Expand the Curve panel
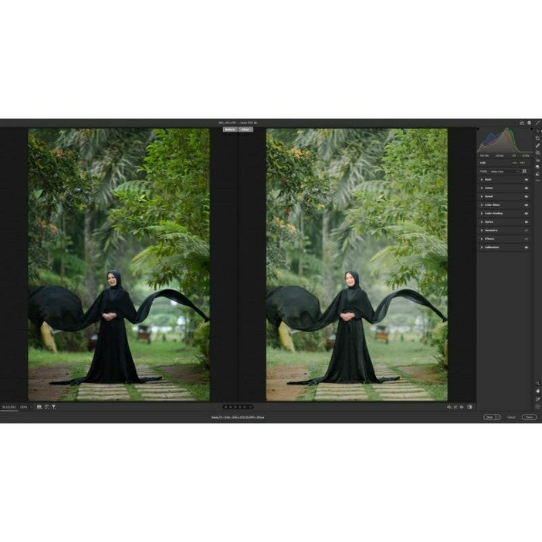Screen dimensions: 542x542 [482, 188]
